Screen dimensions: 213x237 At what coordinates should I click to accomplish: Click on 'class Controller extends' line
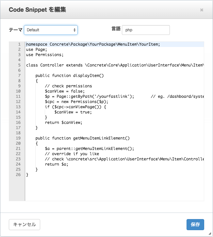point(54,65)
